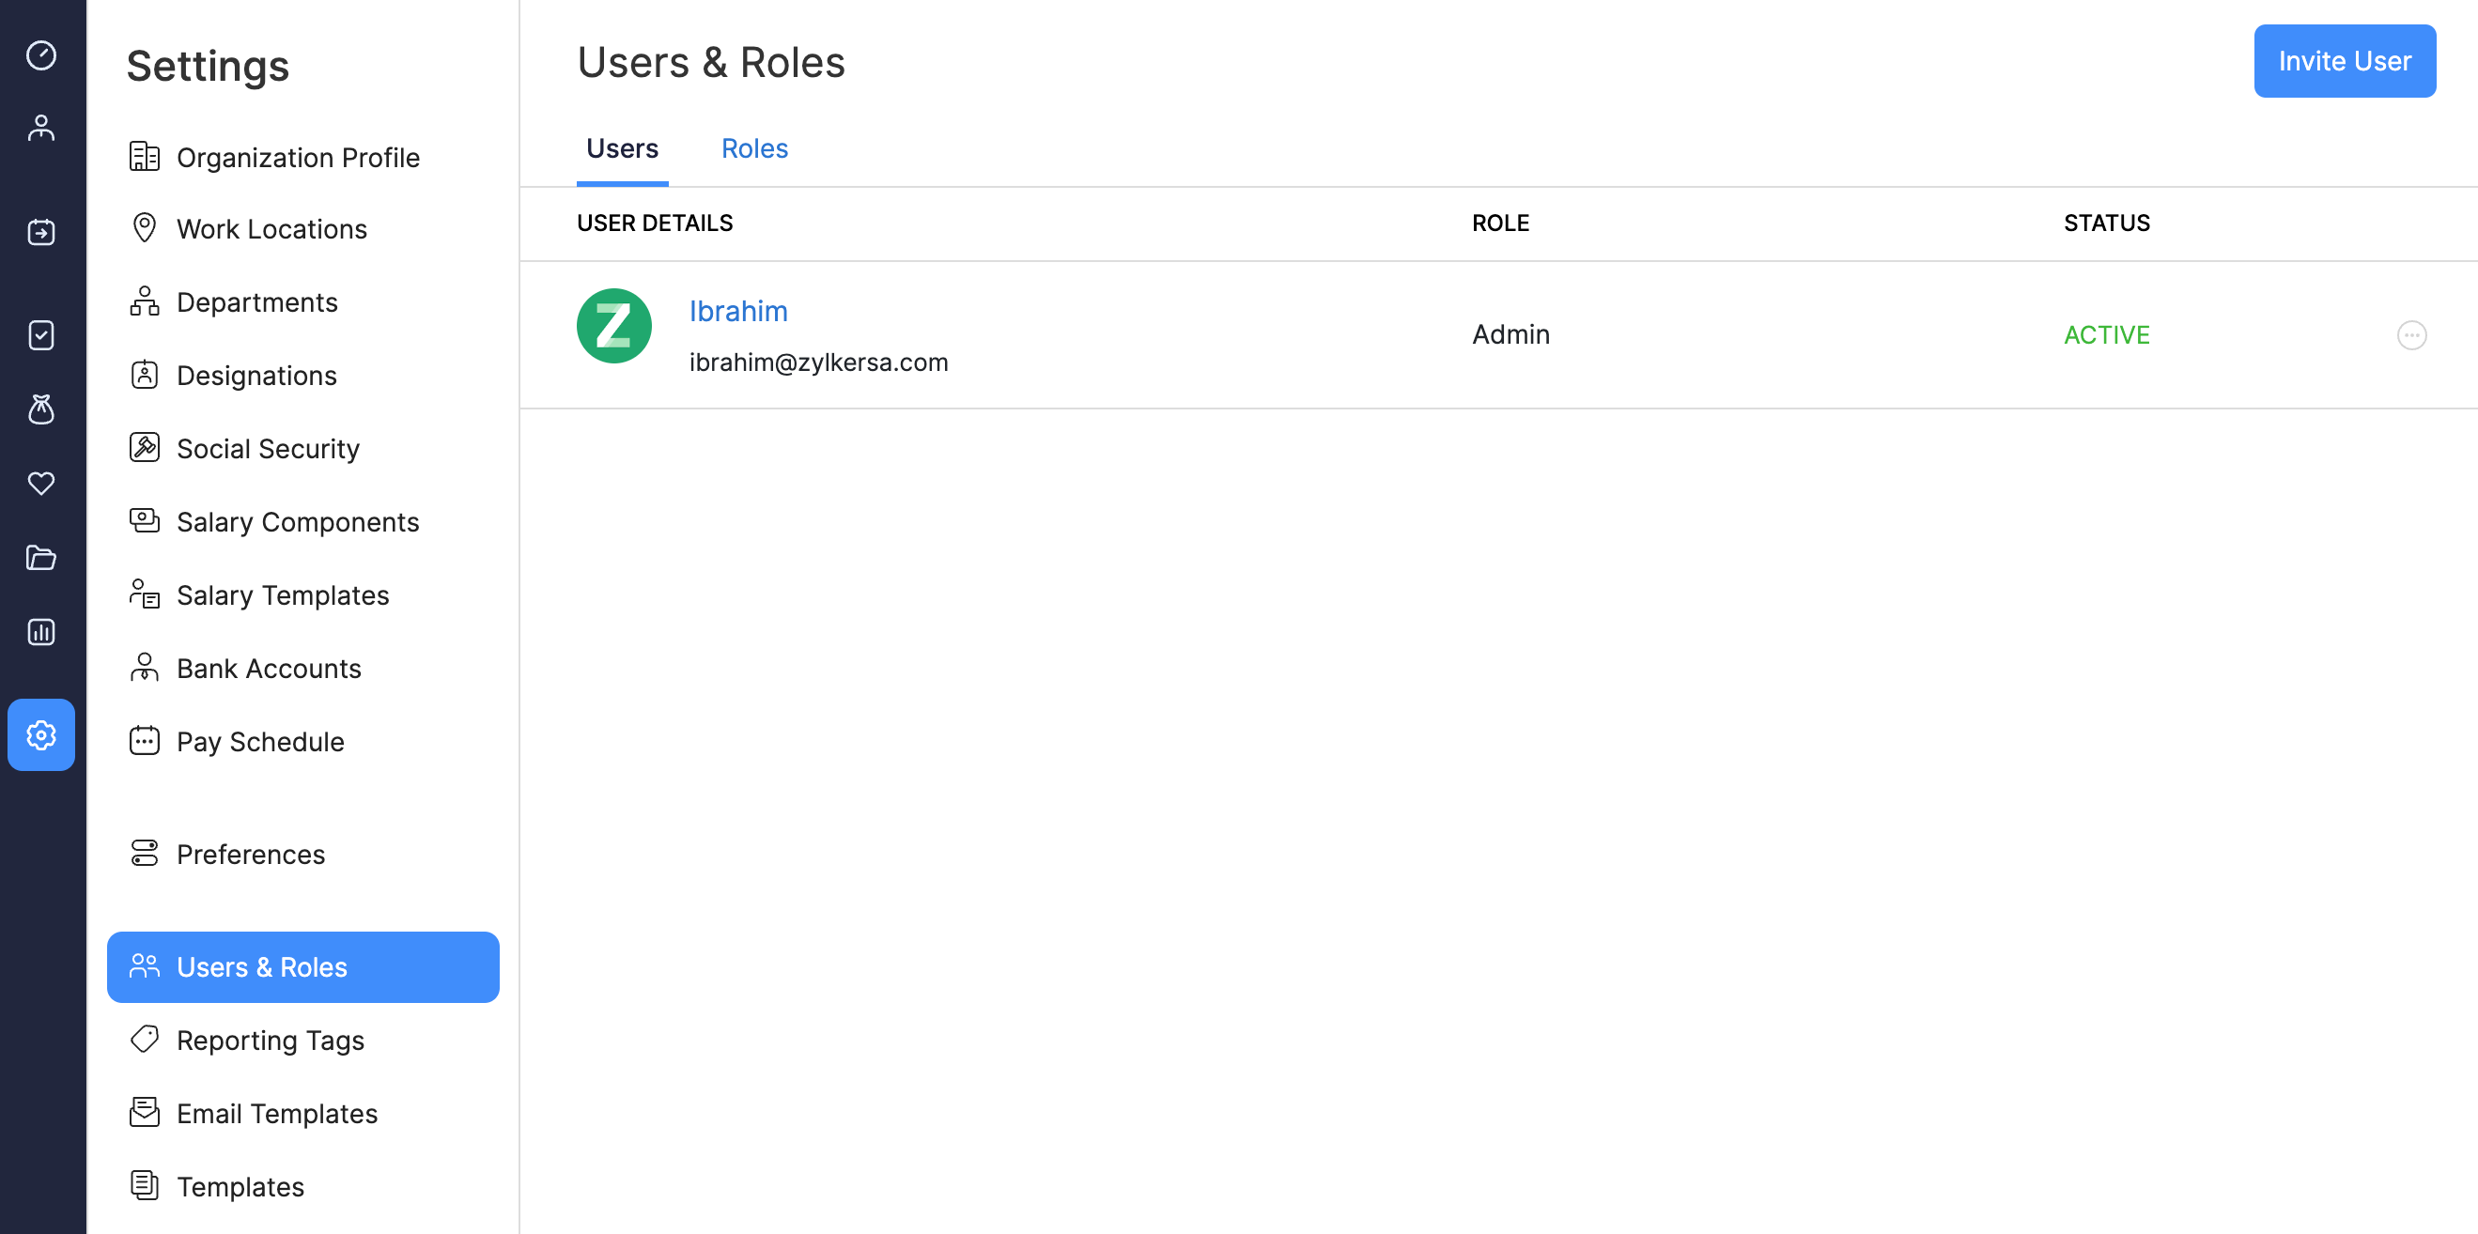Click the Invite User button

(x=2345, y=61)
